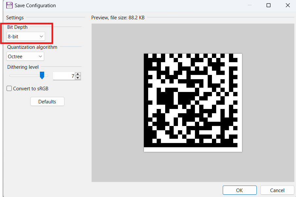Click the Dithering level slider handle
Screen dimensions: 296x197
[x=42, y=76]
